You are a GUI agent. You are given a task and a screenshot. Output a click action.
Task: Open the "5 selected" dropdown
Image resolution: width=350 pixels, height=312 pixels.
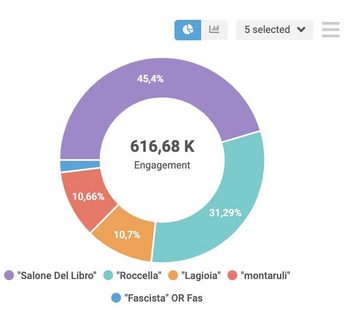pos(274,30)
